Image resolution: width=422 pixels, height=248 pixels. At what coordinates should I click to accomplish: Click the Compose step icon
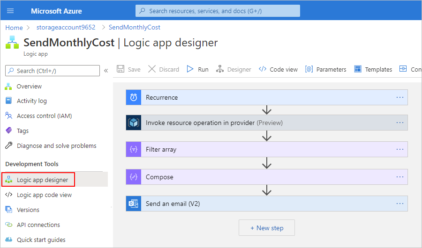[134, 177]
